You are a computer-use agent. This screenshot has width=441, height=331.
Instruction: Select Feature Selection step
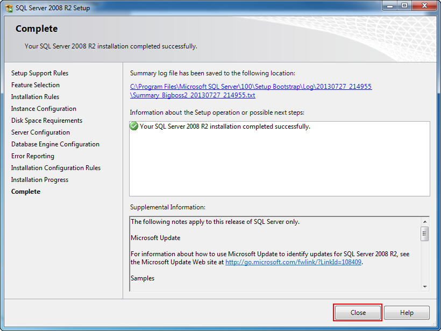click(35, 85)
